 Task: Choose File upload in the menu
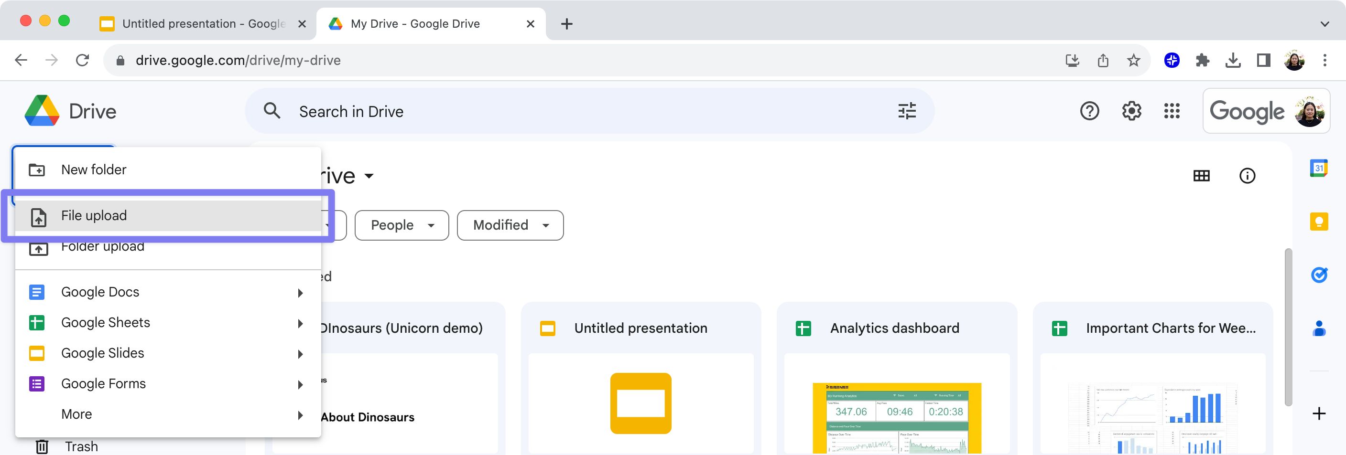(x=168, y=215)
